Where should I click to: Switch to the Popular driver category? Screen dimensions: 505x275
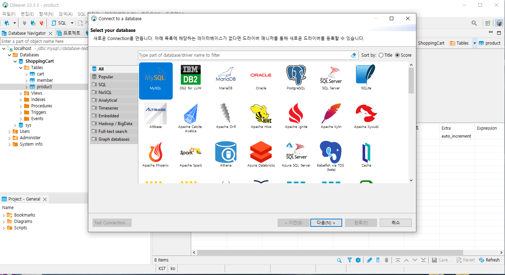coord(114,77)
